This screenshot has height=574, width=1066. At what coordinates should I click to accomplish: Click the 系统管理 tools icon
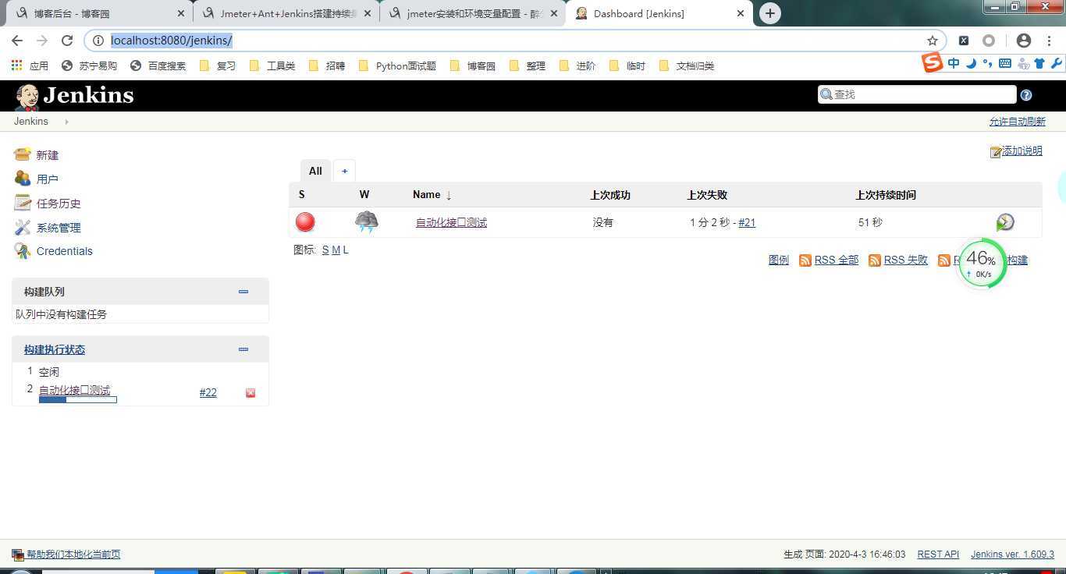23,227
